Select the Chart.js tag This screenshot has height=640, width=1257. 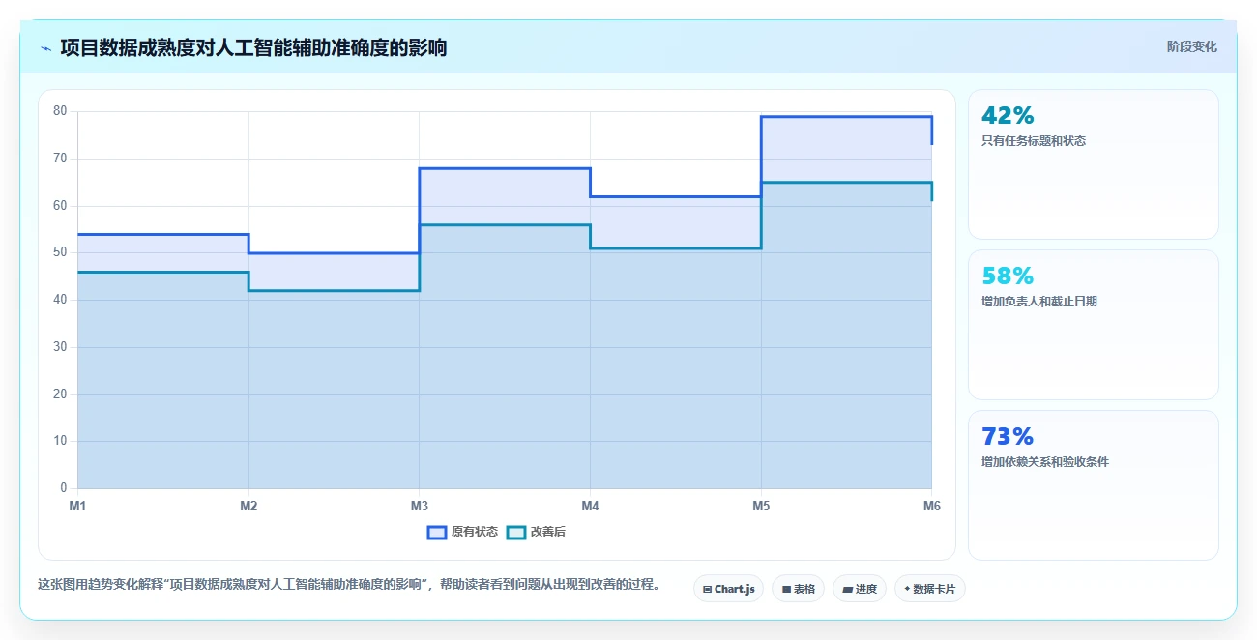[729, 589]
